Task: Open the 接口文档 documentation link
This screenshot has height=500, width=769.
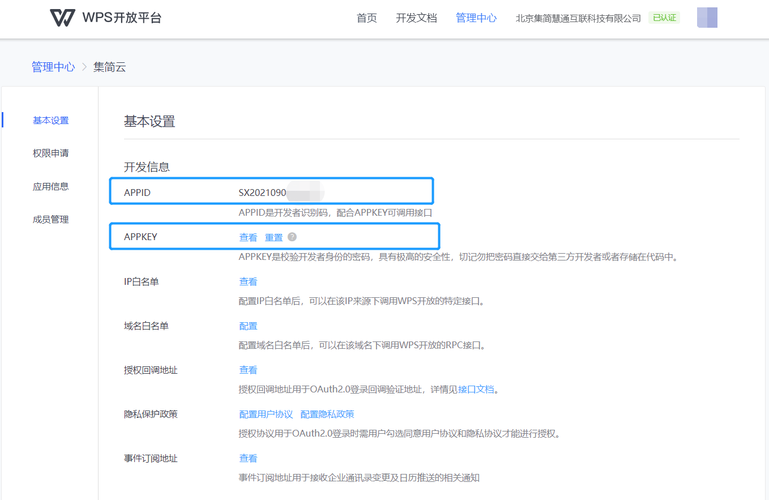Action: point(475,389)
